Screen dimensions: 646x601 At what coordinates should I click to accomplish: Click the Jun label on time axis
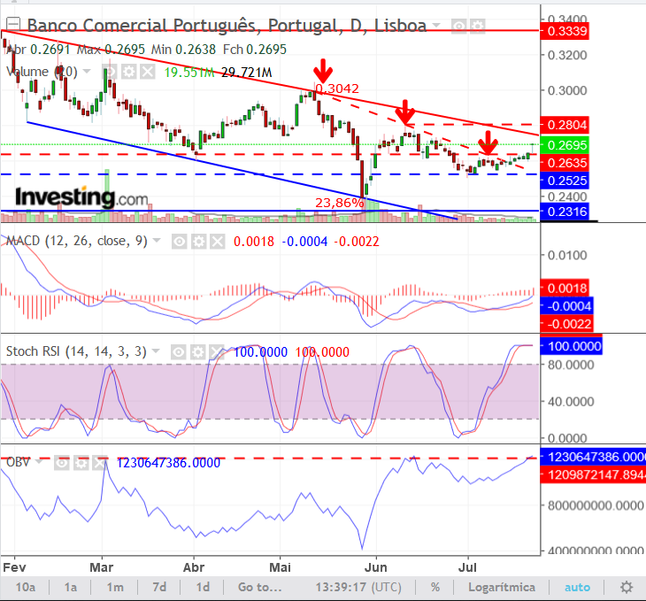[x=376, y=567]
